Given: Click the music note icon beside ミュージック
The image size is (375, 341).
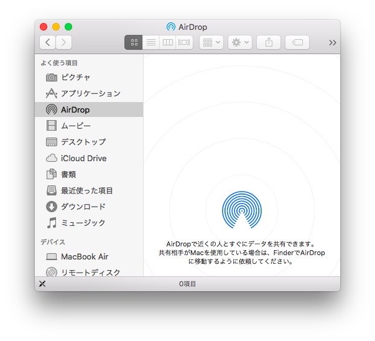Looking at the screenshot, I should point(52,223).
